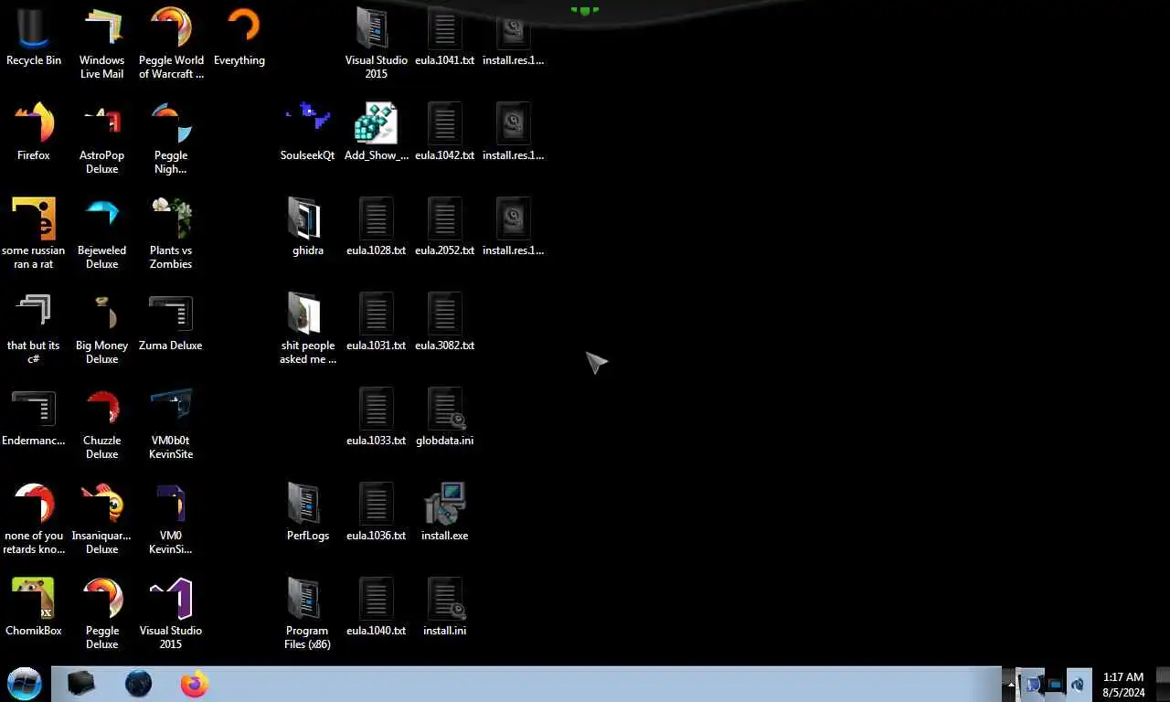Viewport: 1170px width, 702px height.
Task: Open the clock showing 1:17 AM
Action: coord(1123,685)
